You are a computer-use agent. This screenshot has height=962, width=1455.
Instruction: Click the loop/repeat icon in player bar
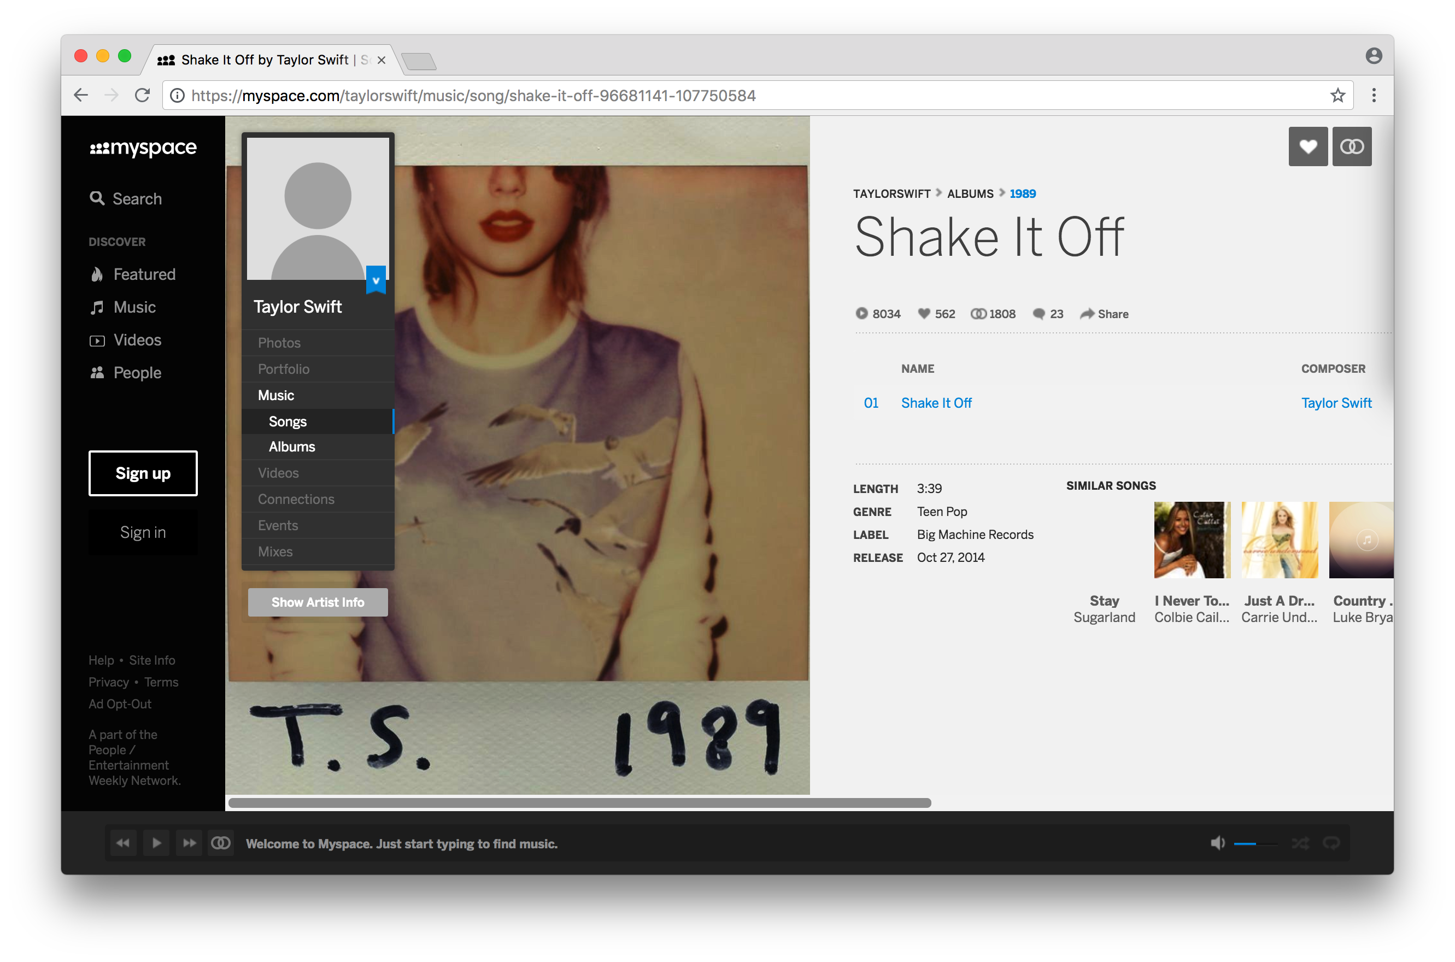[x=1338, y=844]
